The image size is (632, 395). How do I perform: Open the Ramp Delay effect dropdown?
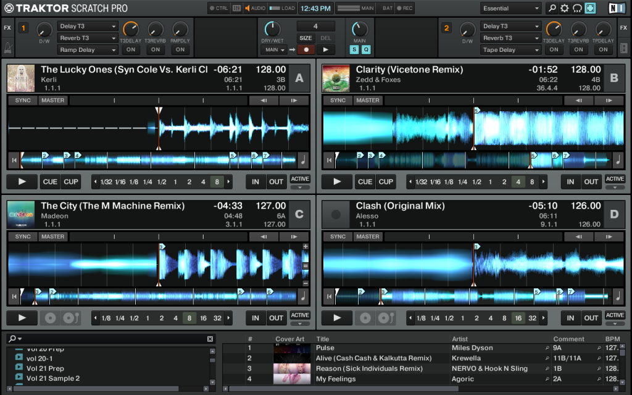point(88,49)
